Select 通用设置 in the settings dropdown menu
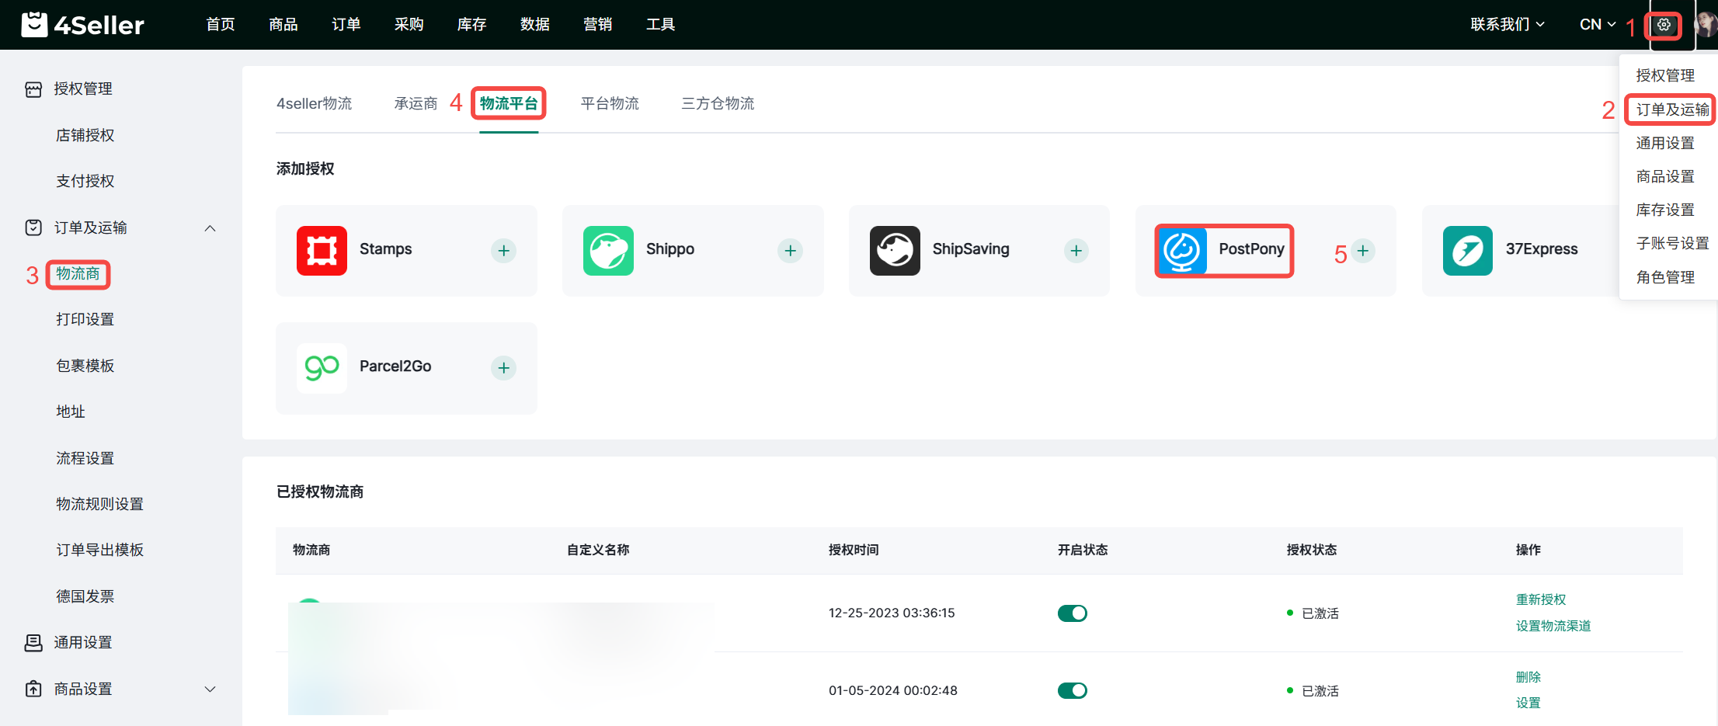Viewport: 1718px width, 726px height. [x=1665, y=143]
